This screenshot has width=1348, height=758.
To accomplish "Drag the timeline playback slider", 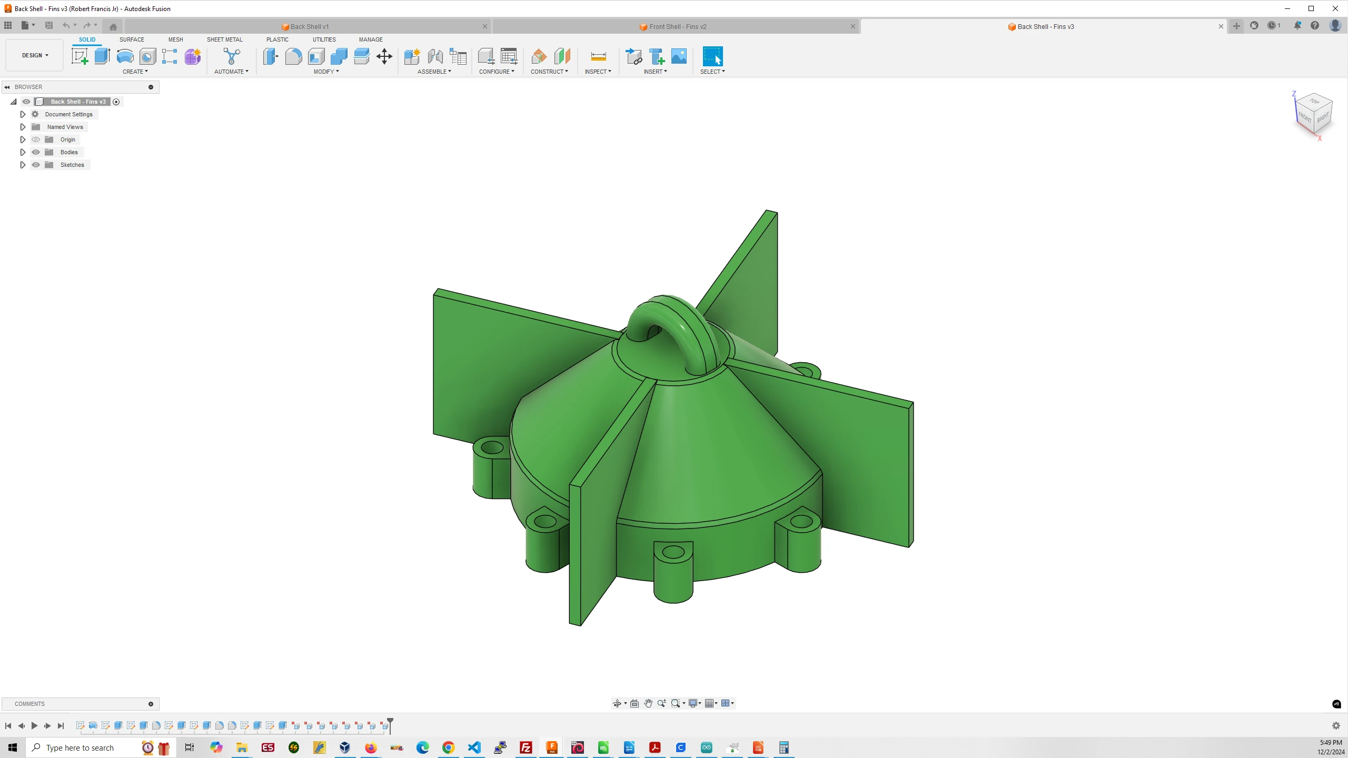I will click(x=391, y=725).
